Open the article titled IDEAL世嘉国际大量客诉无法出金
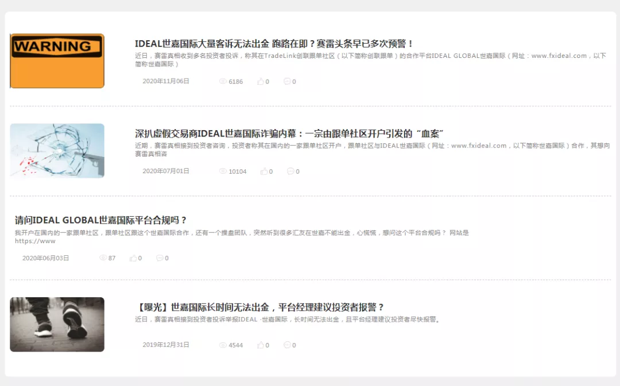Viewport: 620px width, 386px height. click(x=274, y=44)
